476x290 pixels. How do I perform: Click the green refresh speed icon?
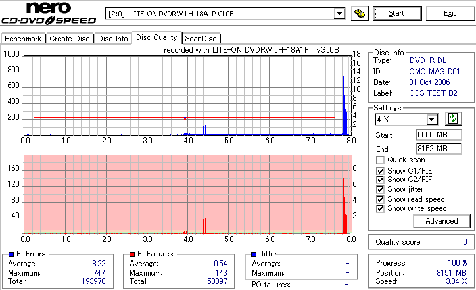tap(453, 118)
